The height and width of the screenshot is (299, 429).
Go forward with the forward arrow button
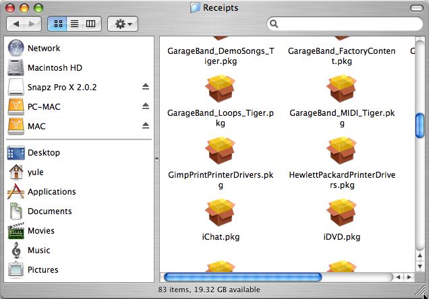tap(32, 24)
